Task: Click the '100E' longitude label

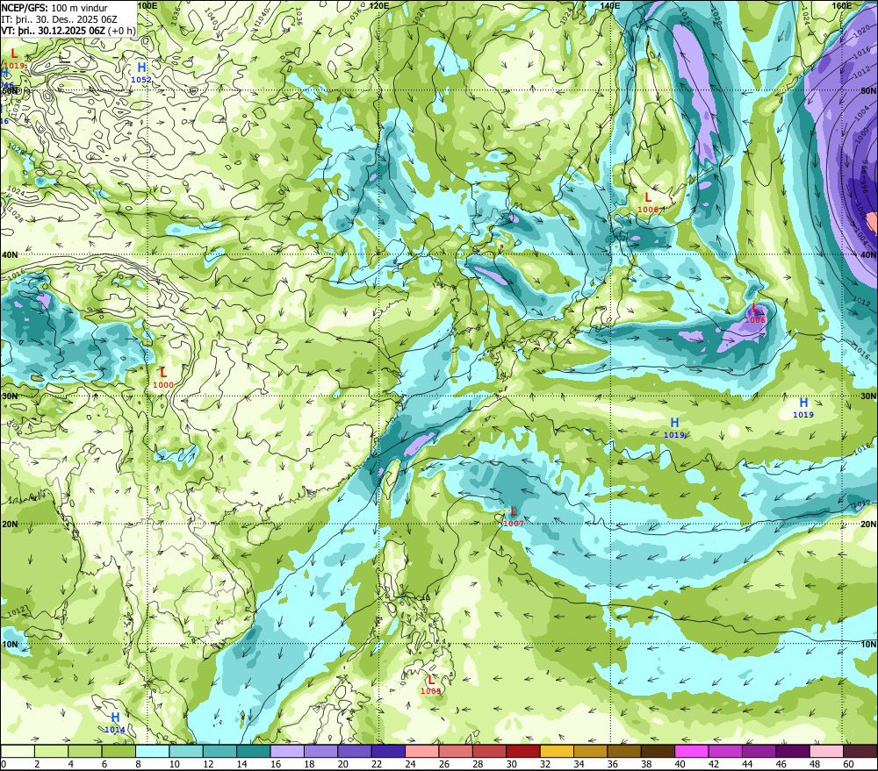Action: pyautogui.click(x=147, y=5)
